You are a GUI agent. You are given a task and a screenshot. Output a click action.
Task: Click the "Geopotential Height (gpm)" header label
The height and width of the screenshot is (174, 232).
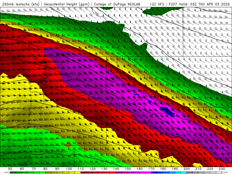[67, 4]
